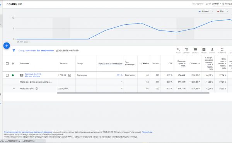
Task: Click the blue funnel filter icon
Action: 14,51
